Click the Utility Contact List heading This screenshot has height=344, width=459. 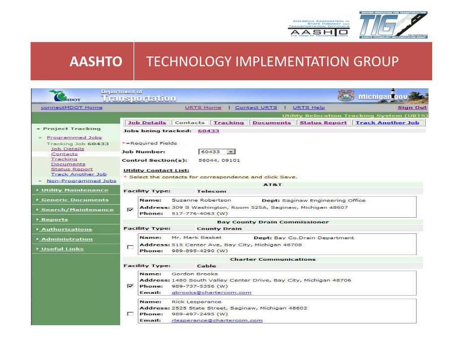pyautogui.click(x=156, y=171)
